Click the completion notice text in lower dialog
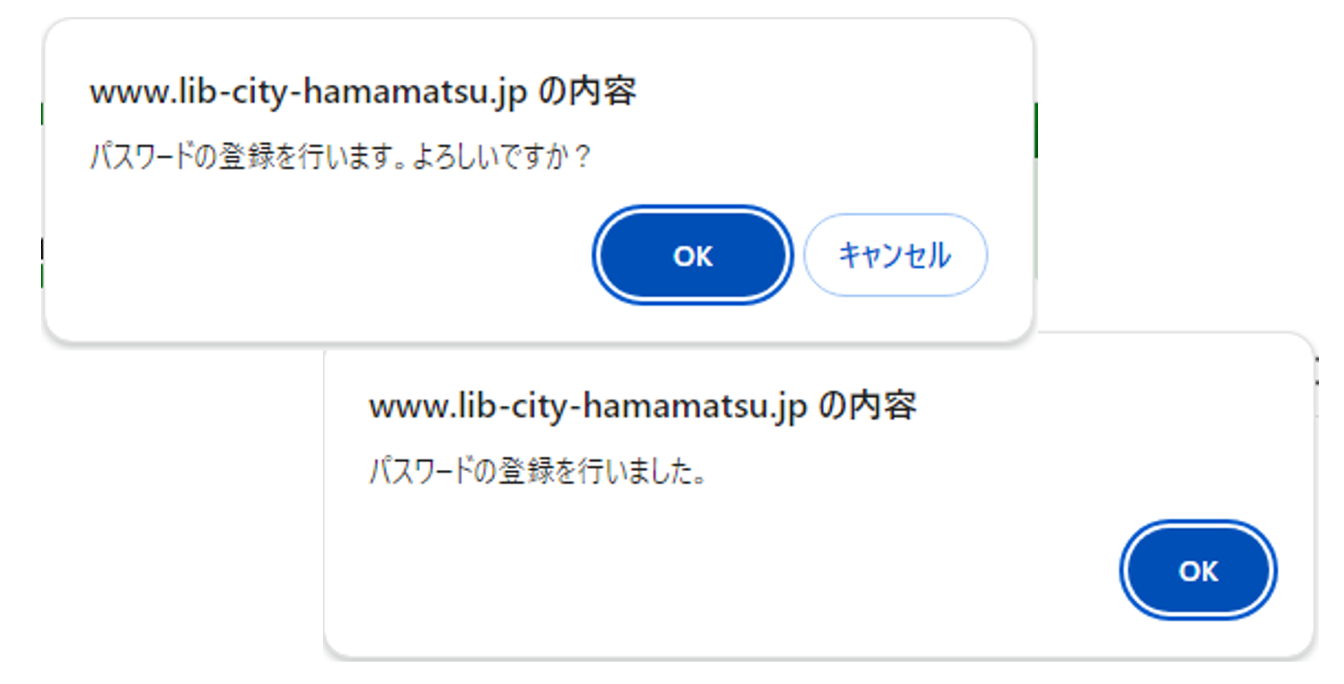The image size is (1344, 684). (x=538, y=472)
